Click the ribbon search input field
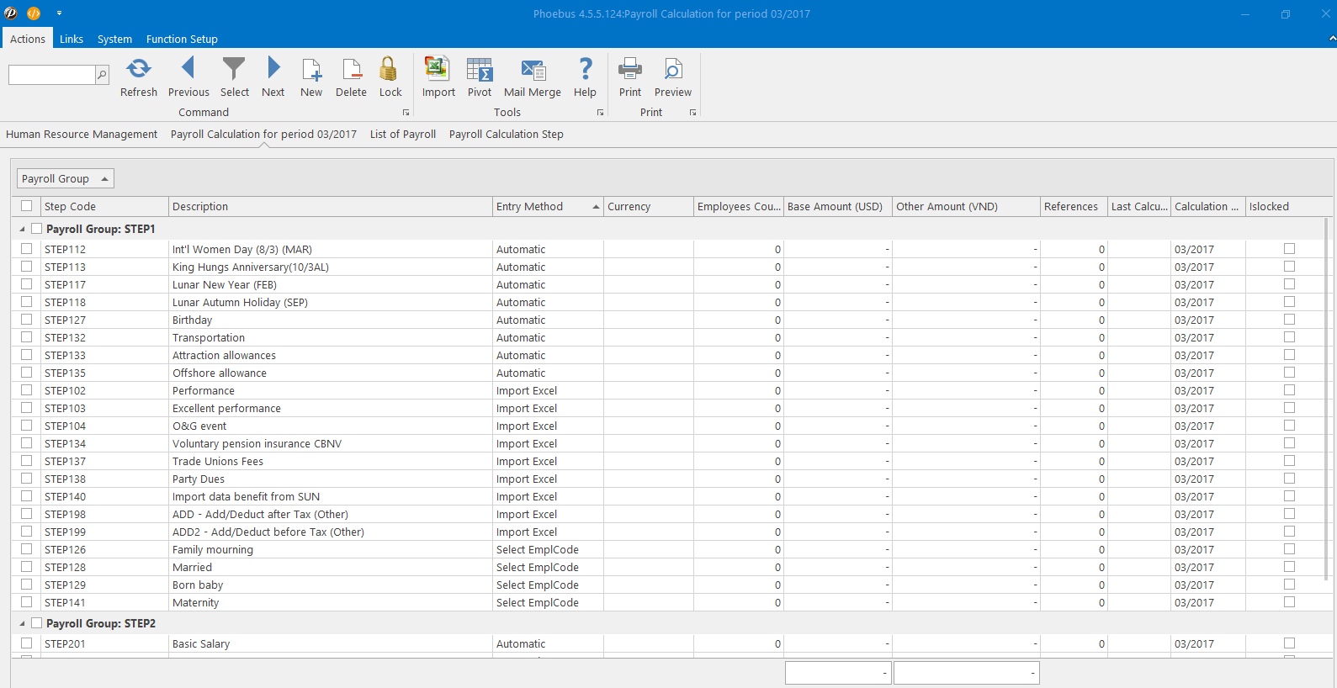This screenshot has width=1337, height=688. (51, 75)
